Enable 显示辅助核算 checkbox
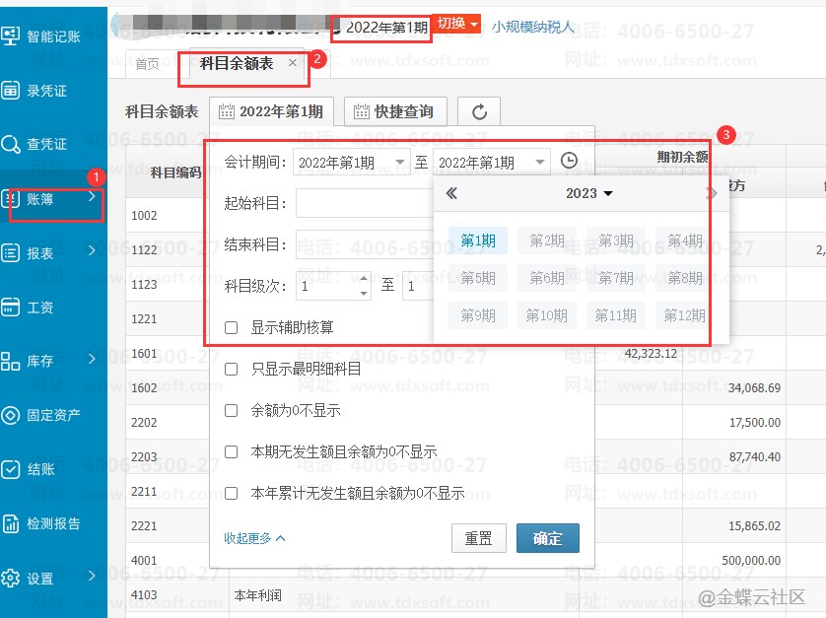826x618 pixels. (232, 327)
